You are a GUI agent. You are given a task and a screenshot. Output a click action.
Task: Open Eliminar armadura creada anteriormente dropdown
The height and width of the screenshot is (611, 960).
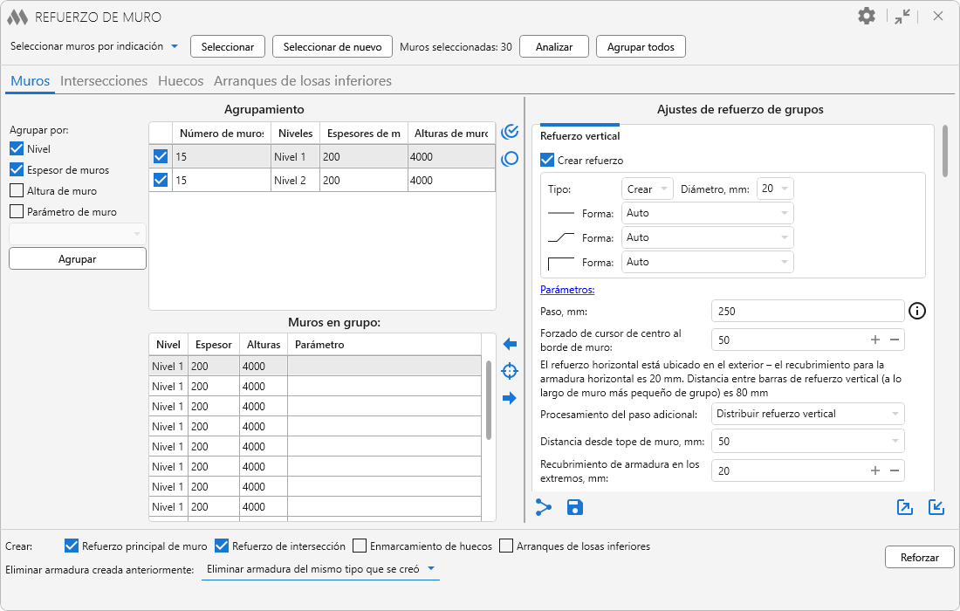(x=319, y=569)
